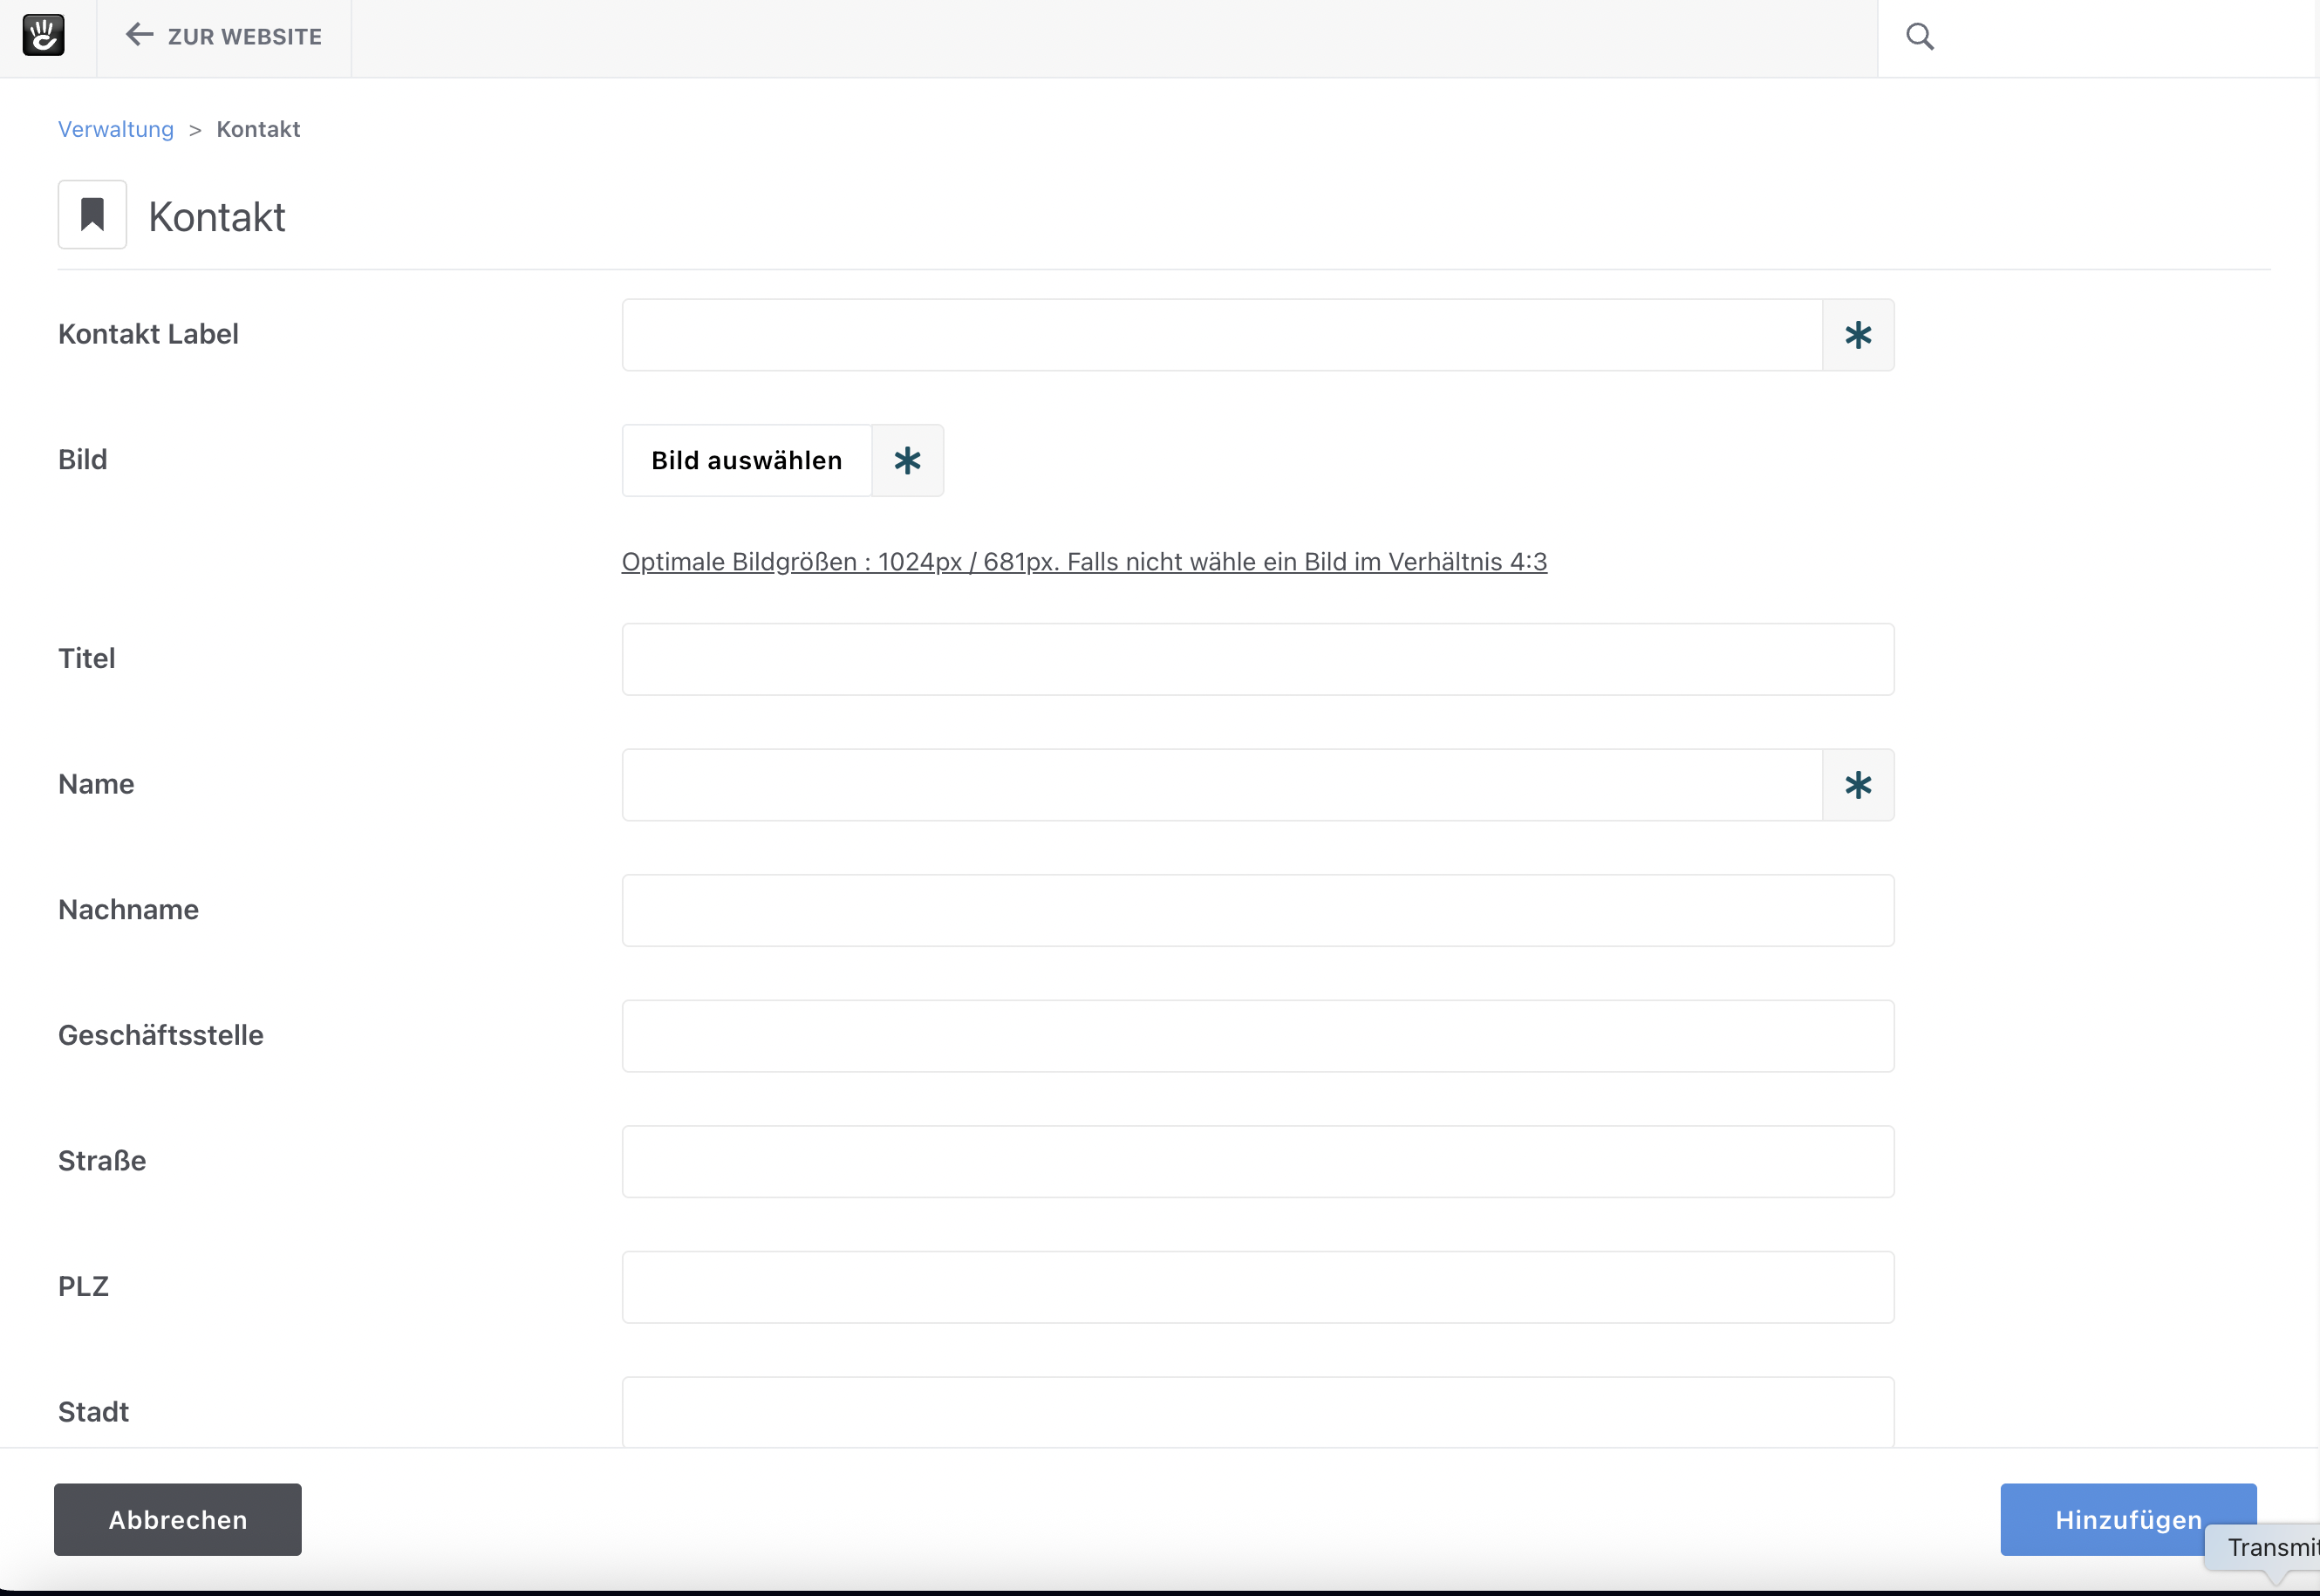
Task: Click the Kontakt breadcrumb text
Action: (258, 129)
